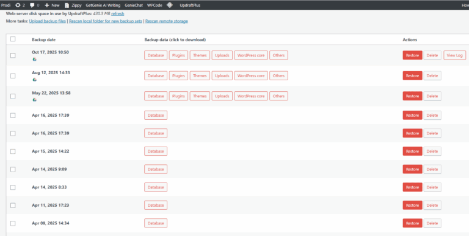Viewport: 469px width, 236px height.
Task: Click Google Drive icon under Aug 12, 2025 backup
Action: (x=34, y=80)
